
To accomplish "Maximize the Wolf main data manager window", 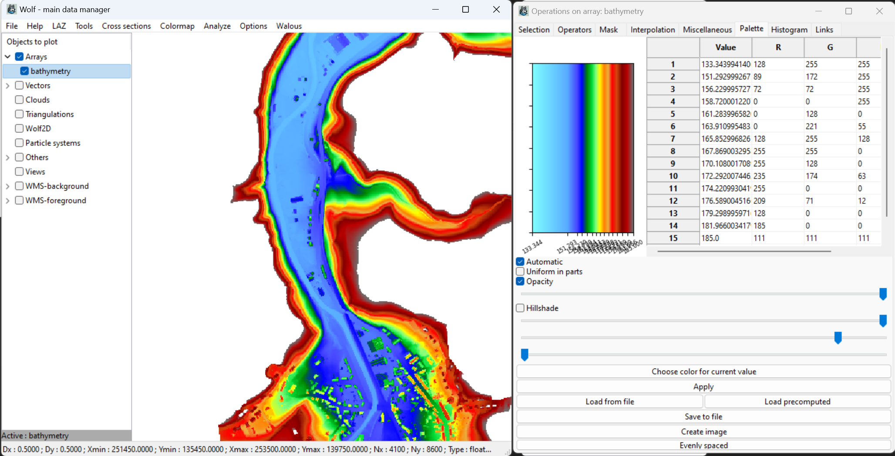I will coord(465,10).
